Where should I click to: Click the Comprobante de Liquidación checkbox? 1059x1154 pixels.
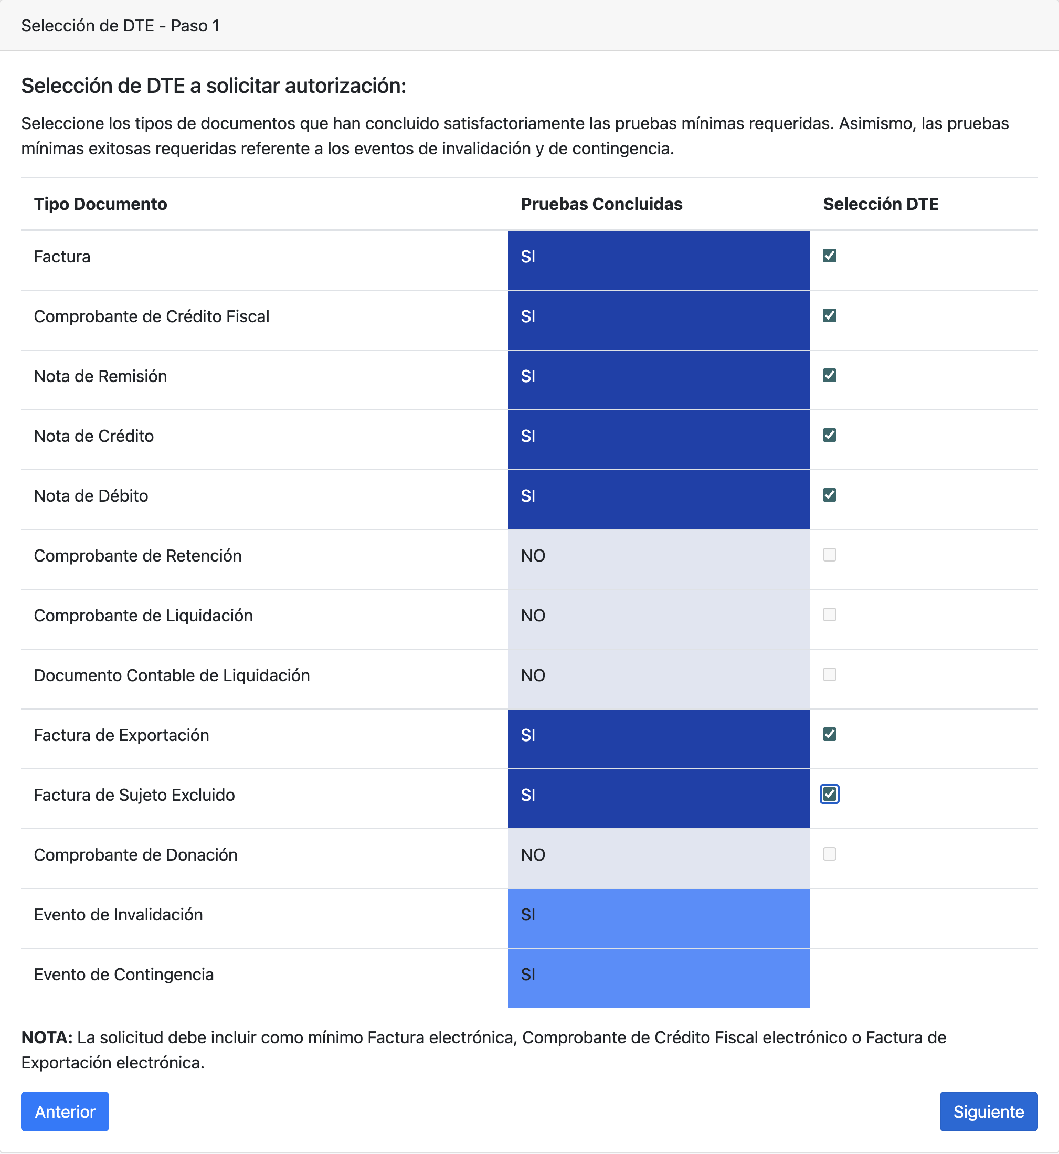829,615
